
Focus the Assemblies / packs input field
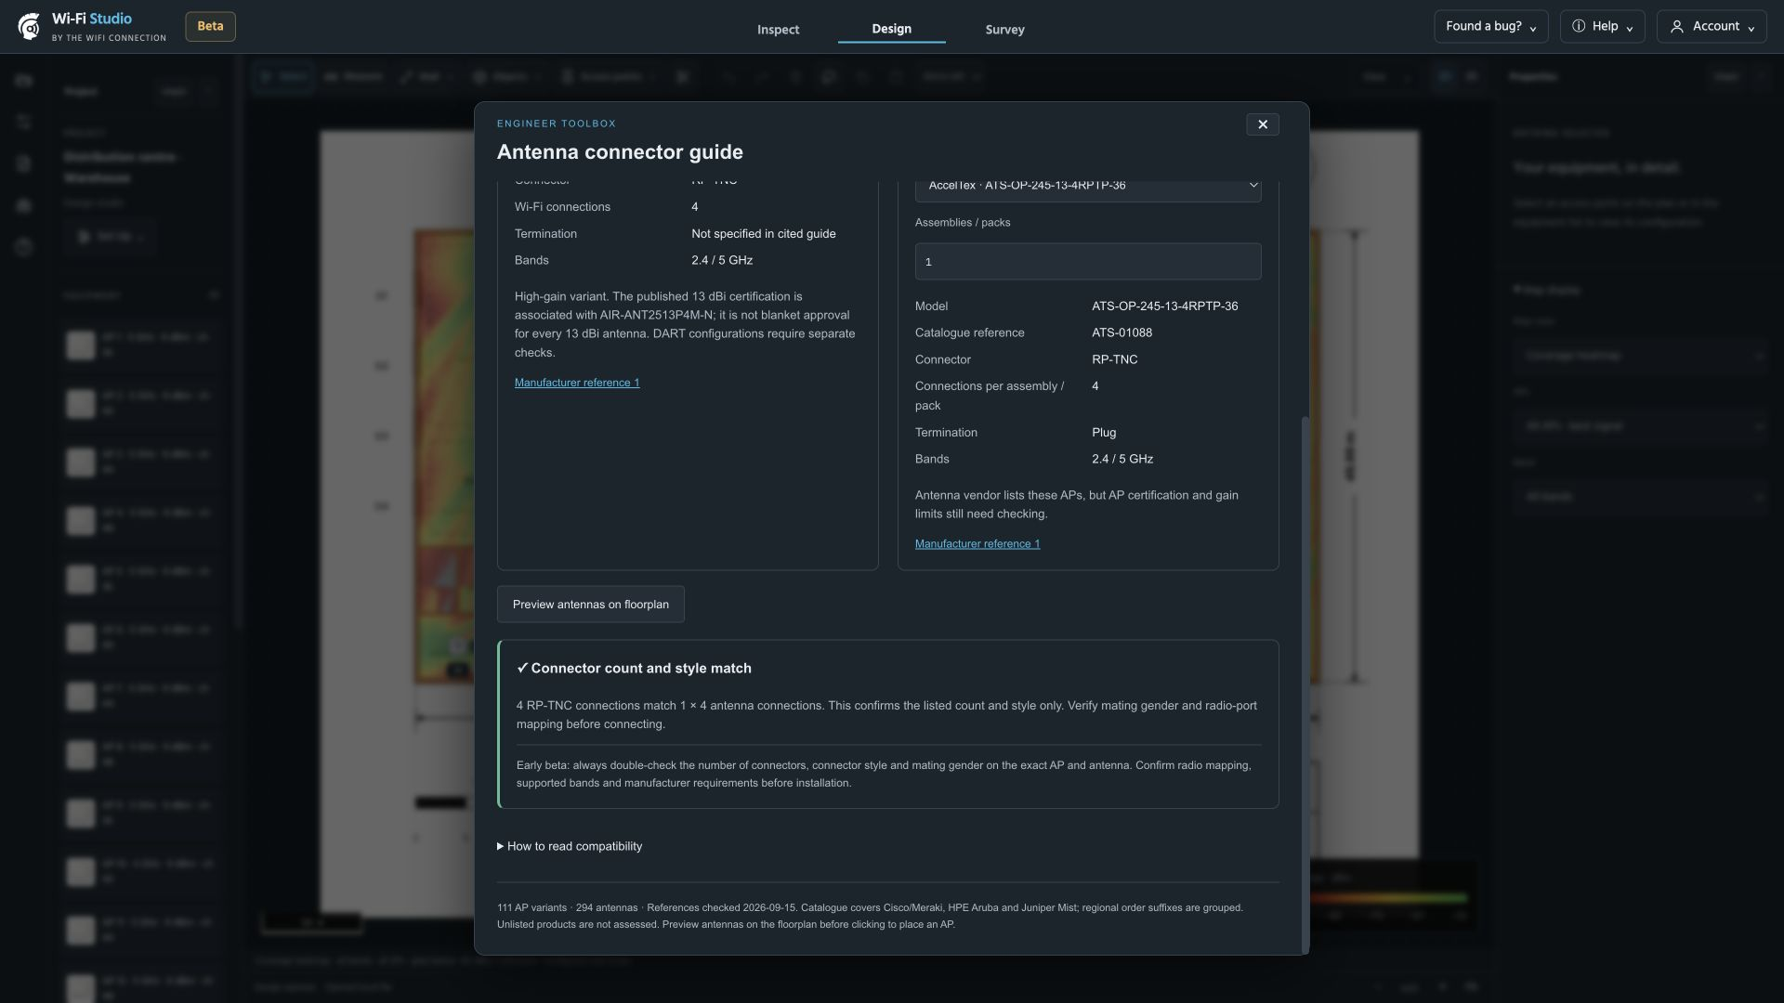(x=1088, y=262)
